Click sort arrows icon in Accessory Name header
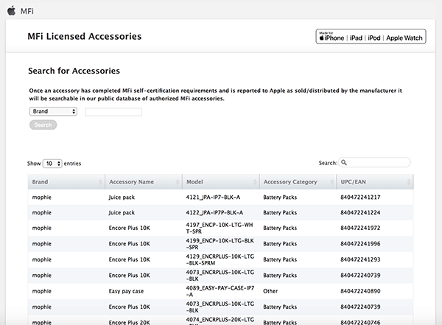442x325 pixels. 178,182
